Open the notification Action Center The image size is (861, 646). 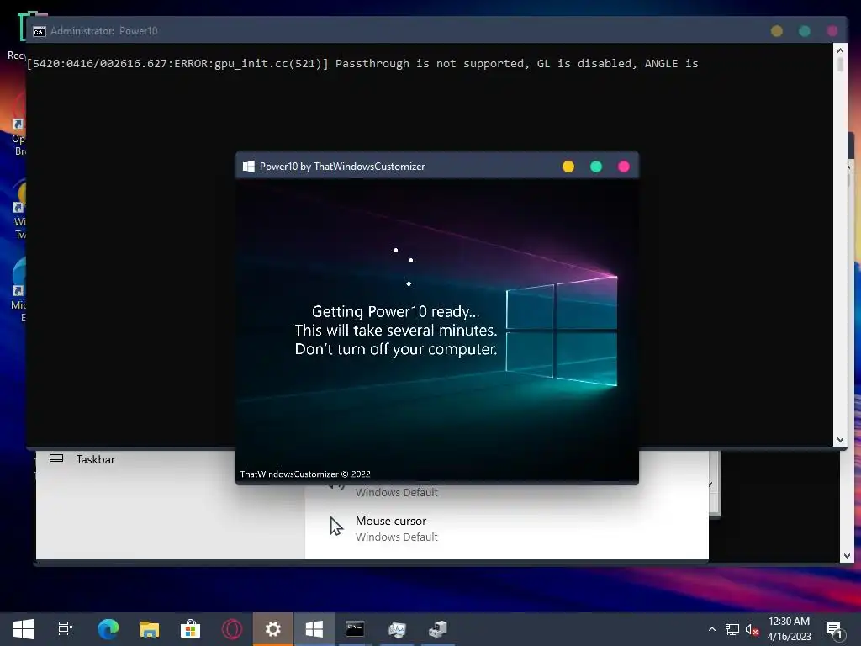click(x=835, y=630)
